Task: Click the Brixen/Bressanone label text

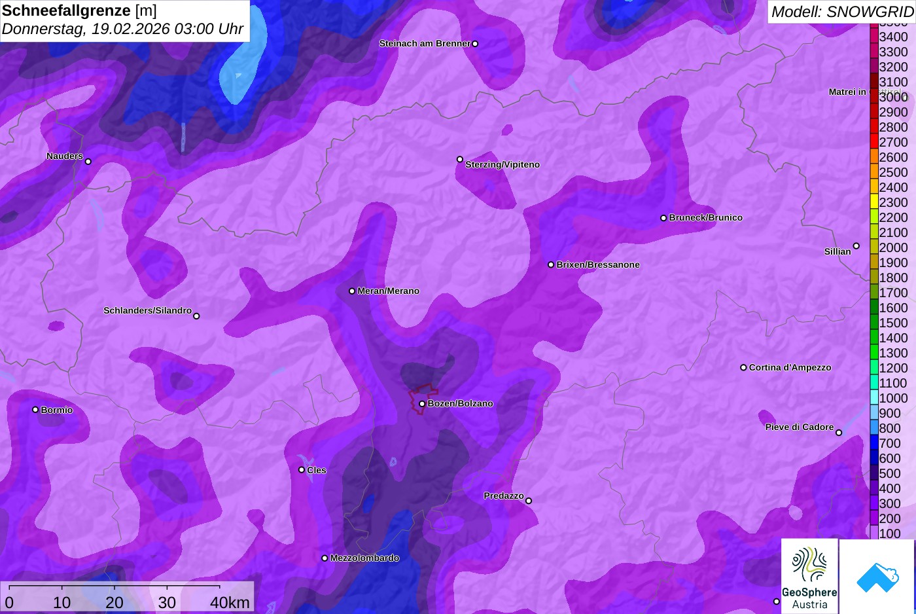Action: pyautogui.click(x=598, y=265)
